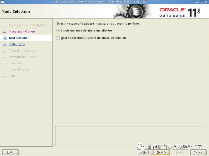
Task: Click the Install Product step label
Action: coord(19,70)
